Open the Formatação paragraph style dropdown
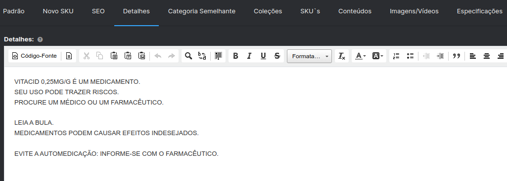Image resolution: width=507 pixels, height=181 pixels. pyautogui.click(x=310, y=56)
